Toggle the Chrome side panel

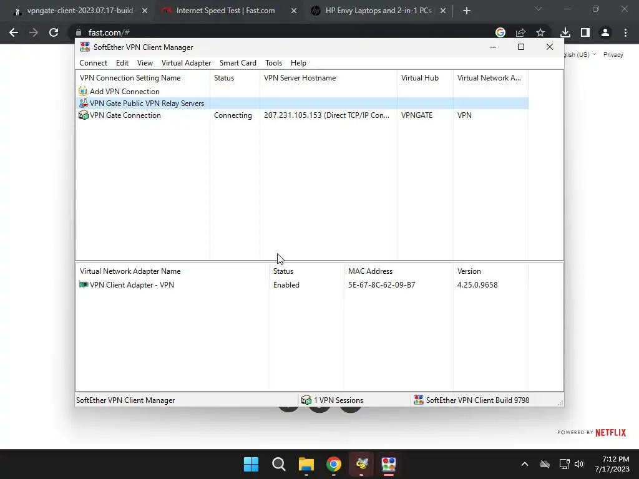click(x=585, y=32)
